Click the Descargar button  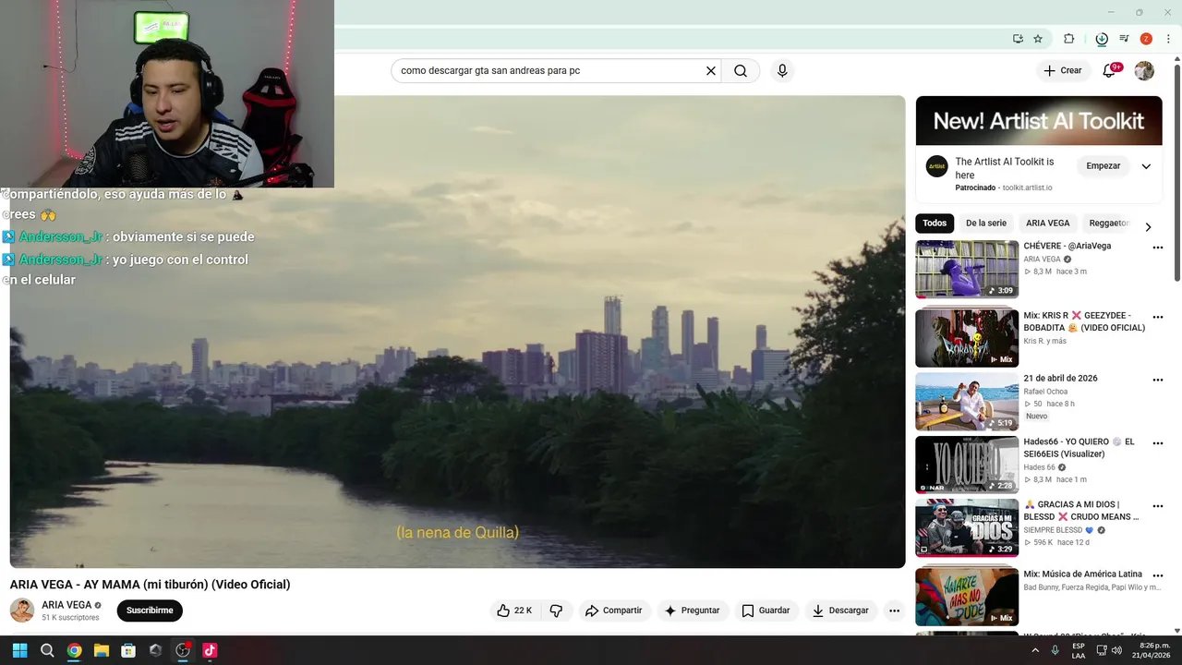pyautogui.click(x=840, y=611)
